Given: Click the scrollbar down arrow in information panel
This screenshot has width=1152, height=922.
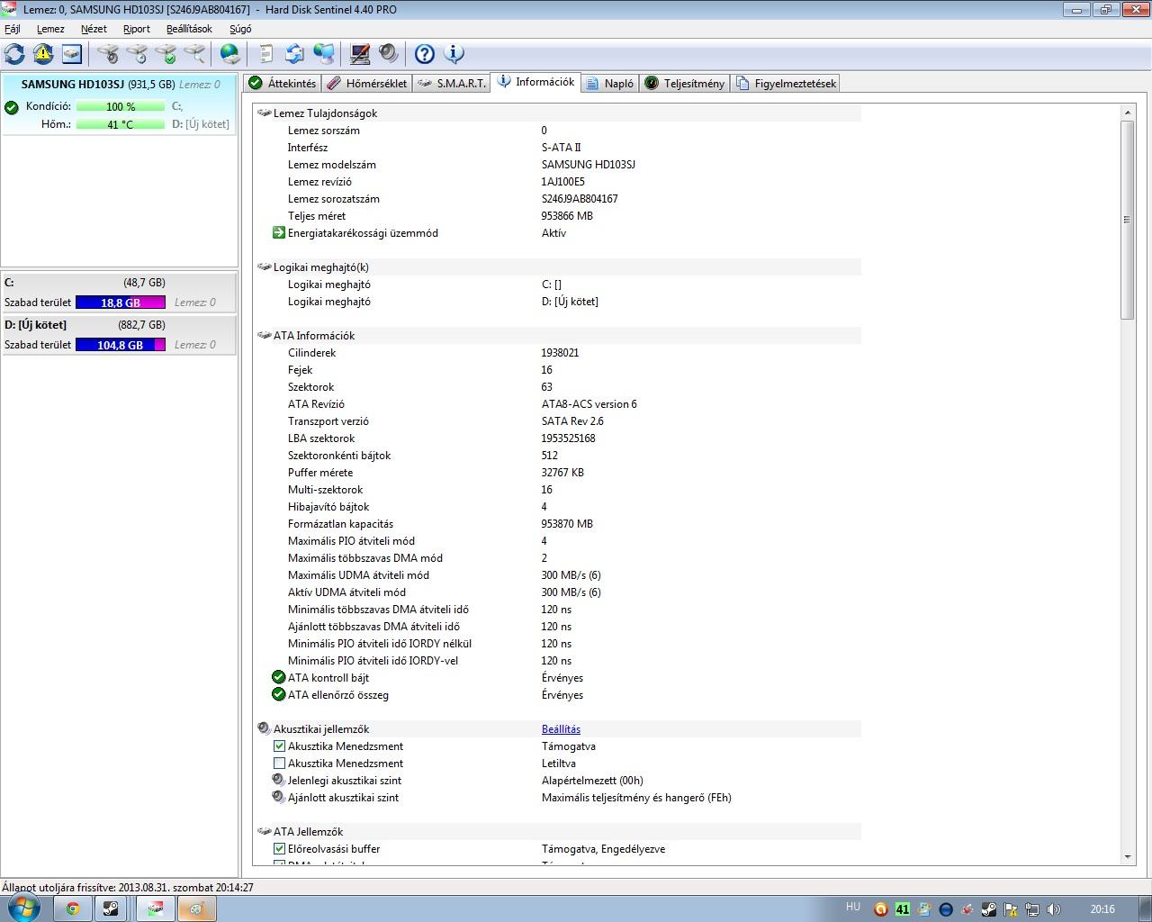Looking at the screenshot, I should pos(1127,858).
